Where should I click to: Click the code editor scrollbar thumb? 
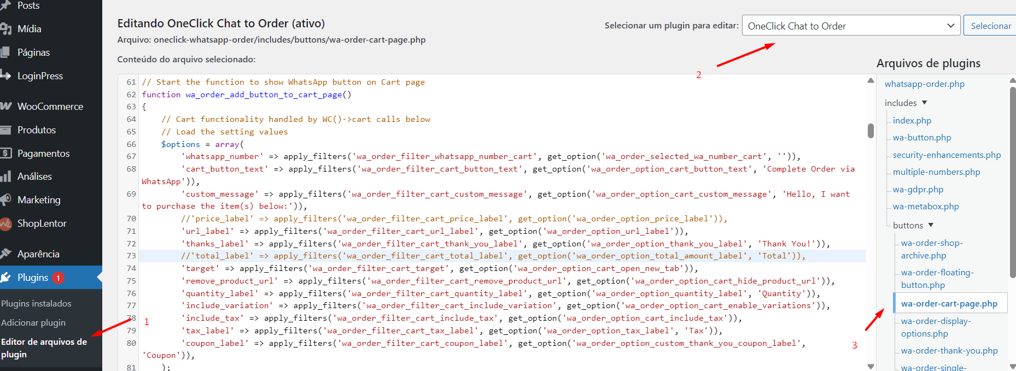(871, 131)
